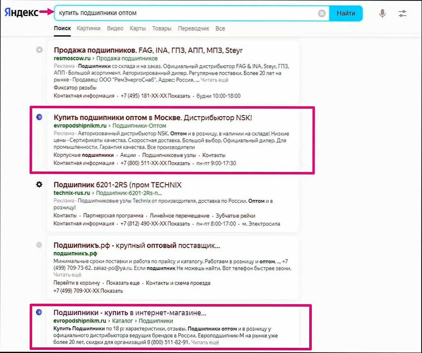Screen dimensions: 422x353
Task: Open the 'Показать еще' sitelink
Action: coord(123,283)
